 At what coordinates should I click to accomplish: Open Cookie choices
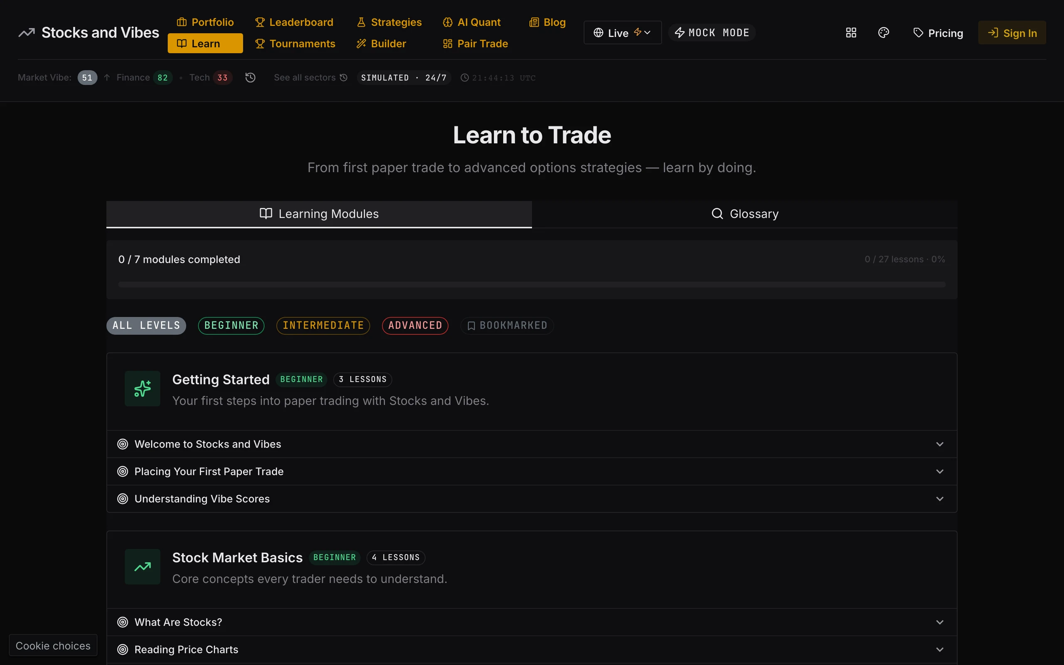(x=53, y=645)
